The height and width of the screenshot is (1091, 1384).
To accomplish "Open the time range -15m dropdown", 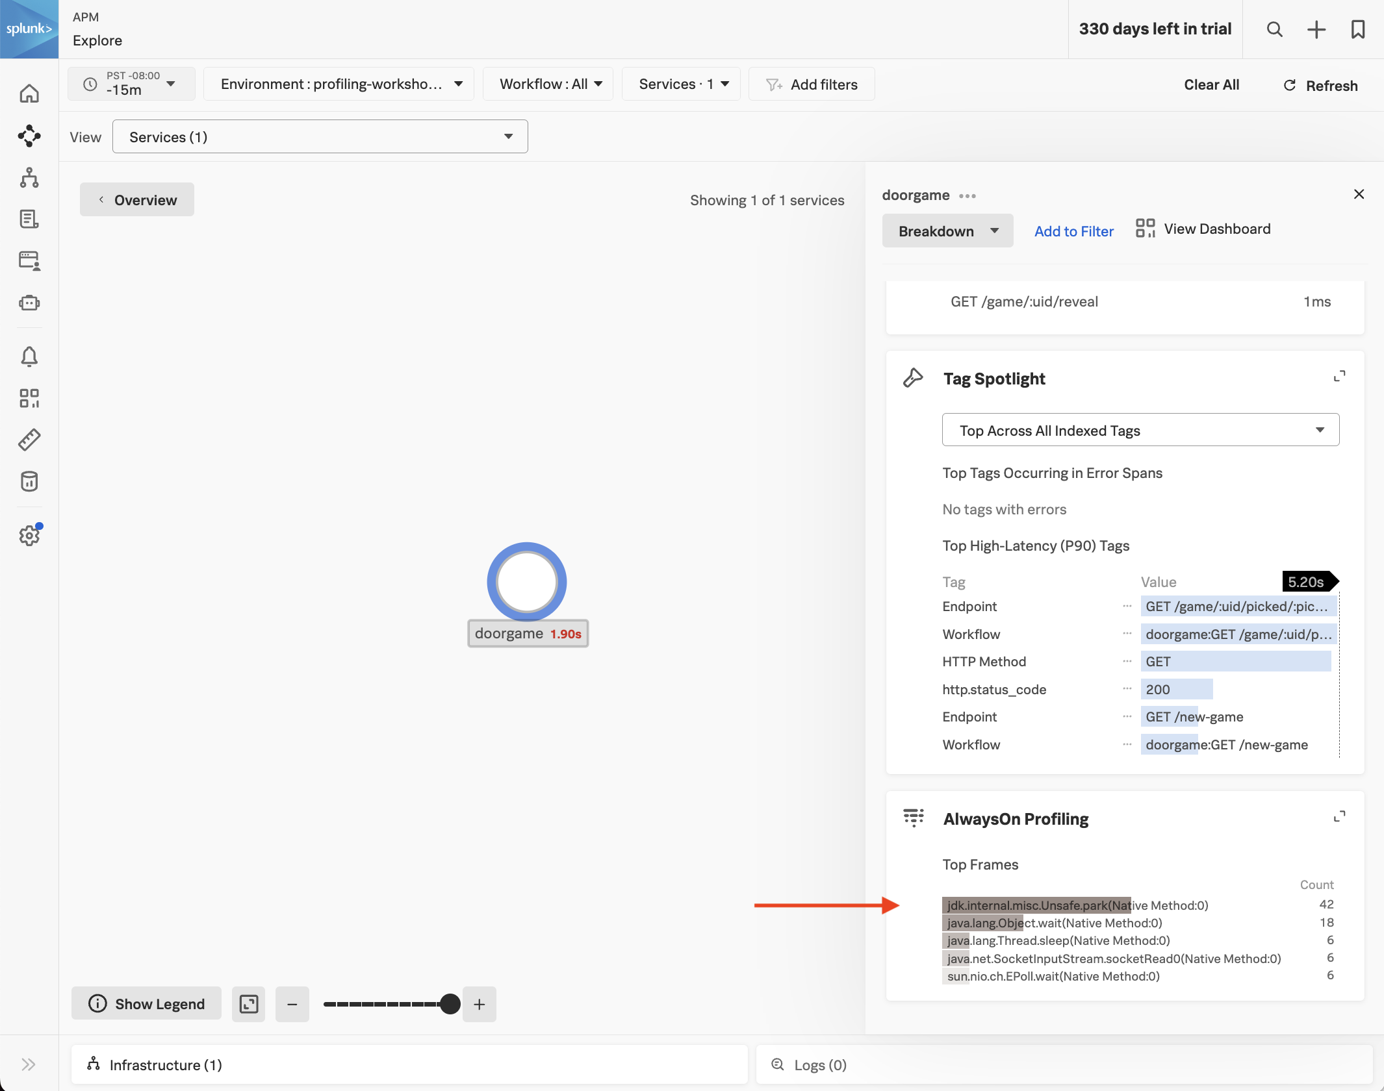I will pyautogui.click(x=131, y=84).
